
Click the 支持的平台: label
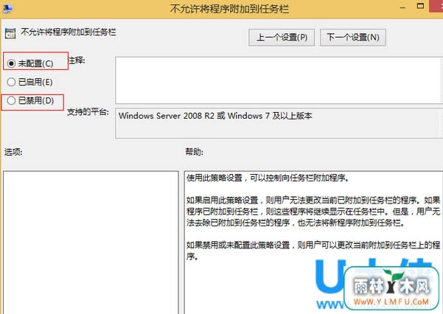88,112
